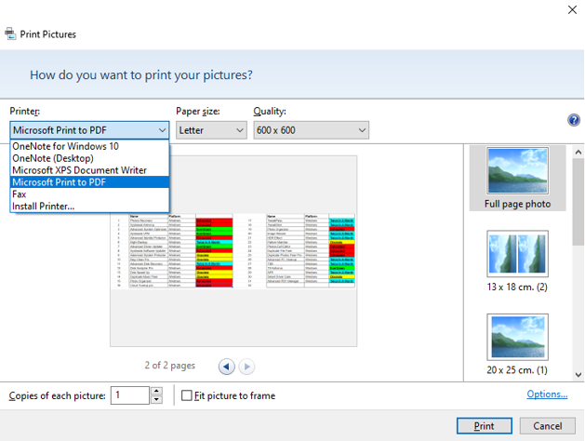The height and width of the screenshot is (441, 585).
Task: Select Full page photo layout
Action: [517, 178]
